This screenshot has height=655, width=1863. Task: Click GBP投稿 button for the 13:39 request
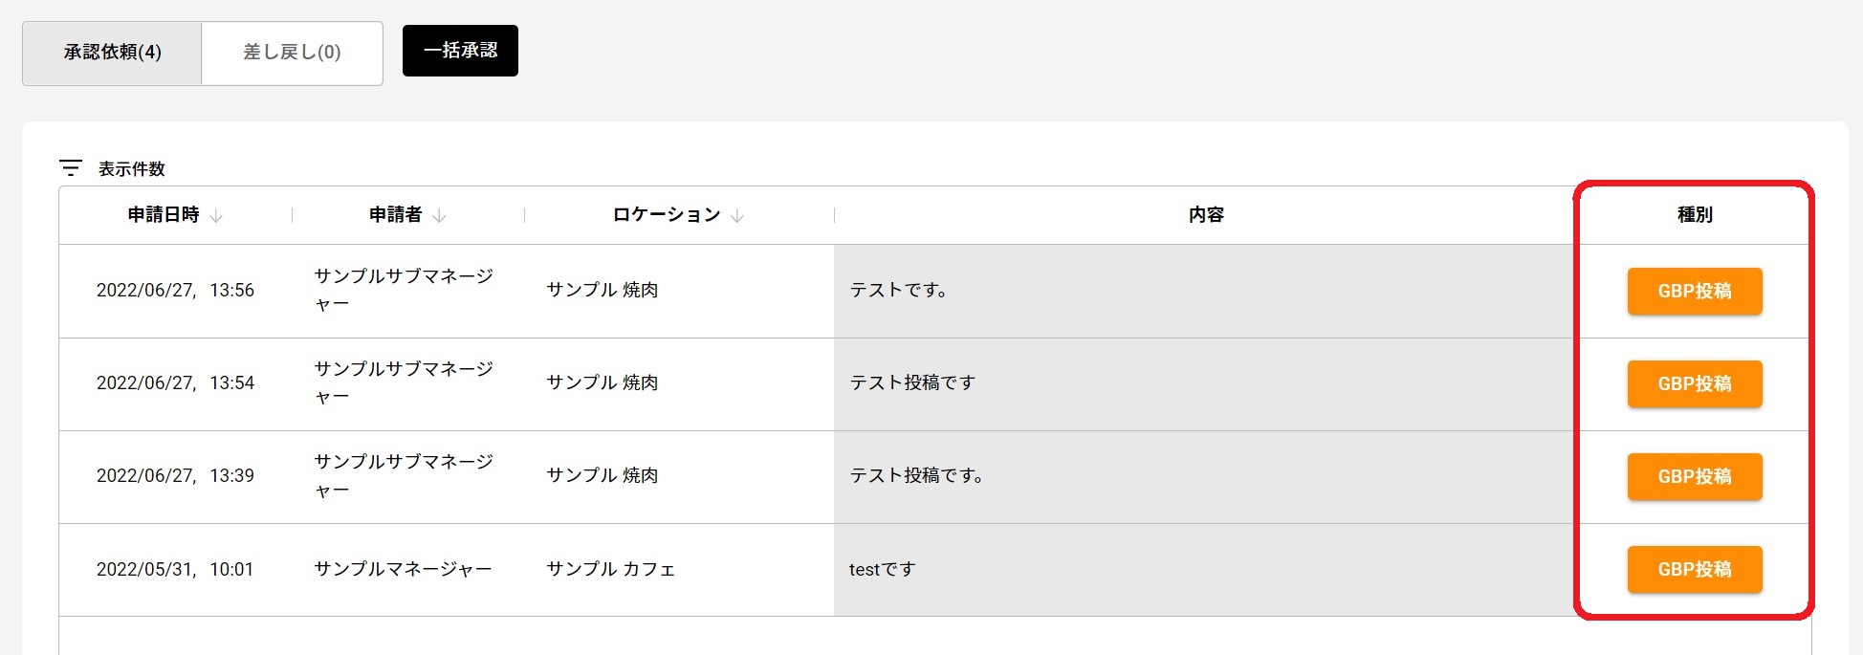[x=1694, y=476]
